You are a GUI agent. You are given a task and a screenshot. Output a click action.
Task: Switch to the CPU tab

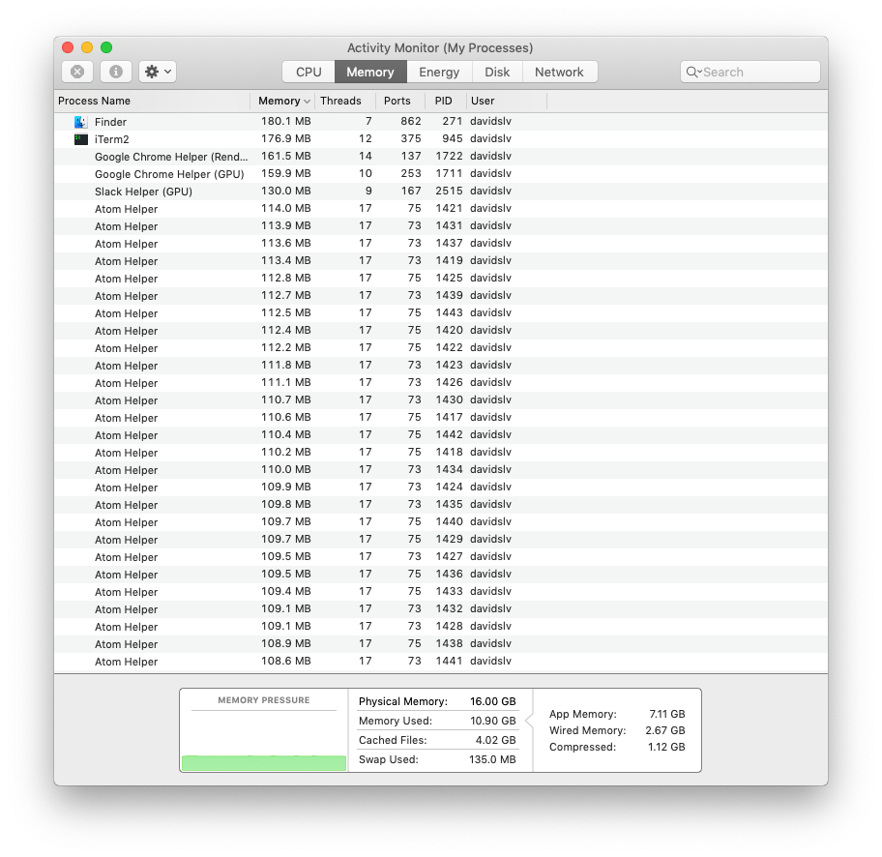[307, 71]
